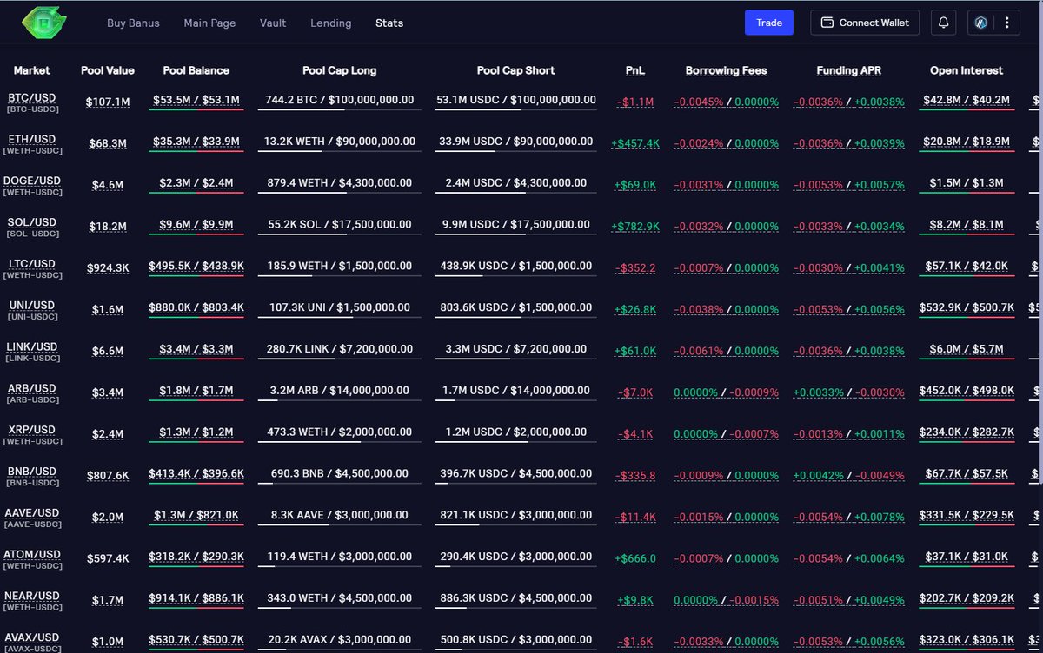Click the +$666.0 PnL value

point(635,559)
